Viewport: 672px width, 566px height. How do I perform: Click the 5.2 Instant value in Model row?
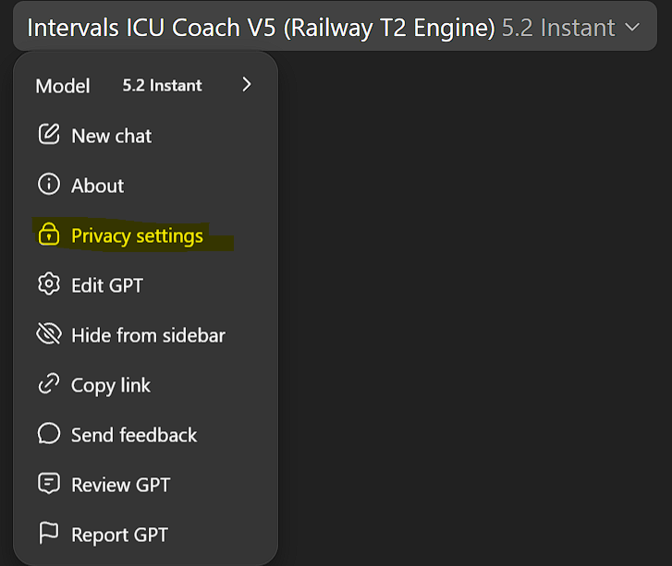[162, 85]
